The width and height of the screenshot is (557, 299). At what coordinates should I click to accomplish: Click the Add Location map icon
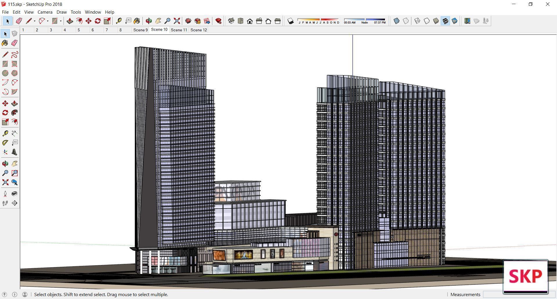point(467,21)
